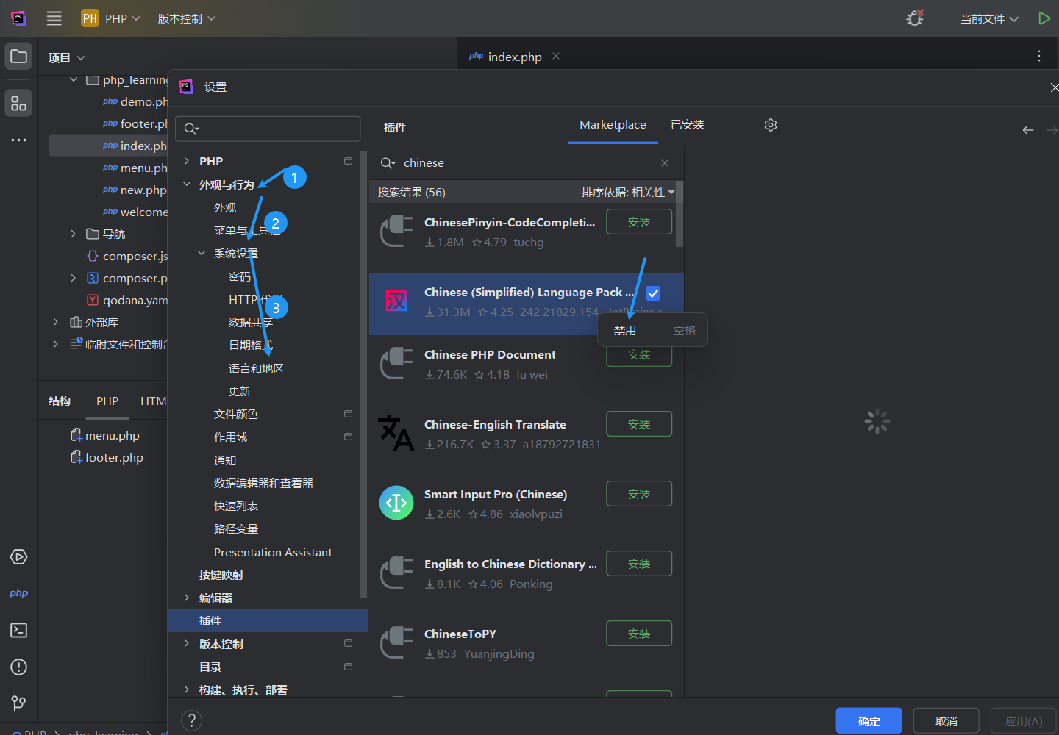Select menu.php in the structure panel
Screen dimensions: 1059x735
pyautogui.click(x=104, y=435)
